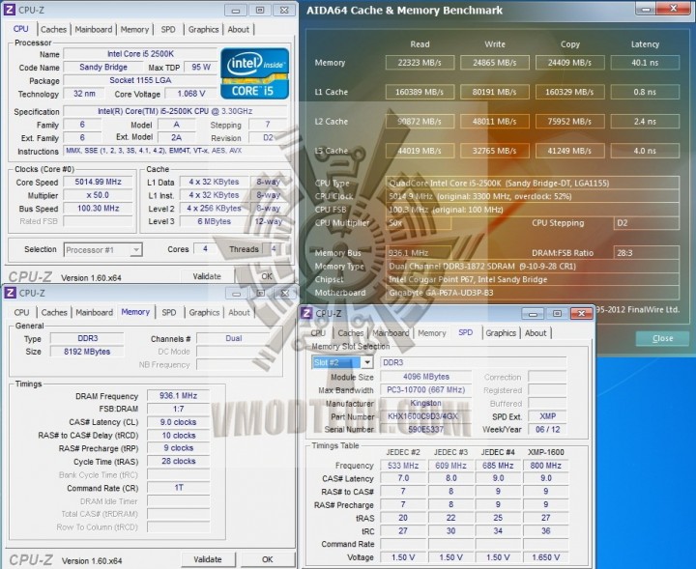Click OK in Memory CPU-Z window
Image resolution: width=696 pixels, height=569 pixels.
[267, 559]
